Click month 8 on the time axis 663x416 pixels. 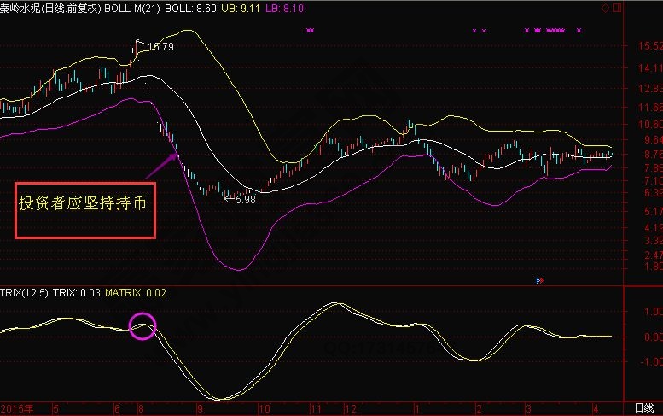pyautogui.click(x=141, y=409)
